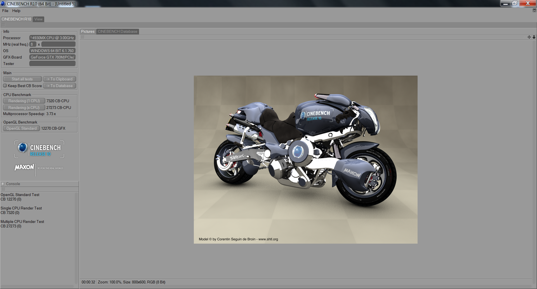Image resolution: width=537 pixels, height=289 pixels.
Task: Click the OpenGL Standard Test console line
Action: 20,195
